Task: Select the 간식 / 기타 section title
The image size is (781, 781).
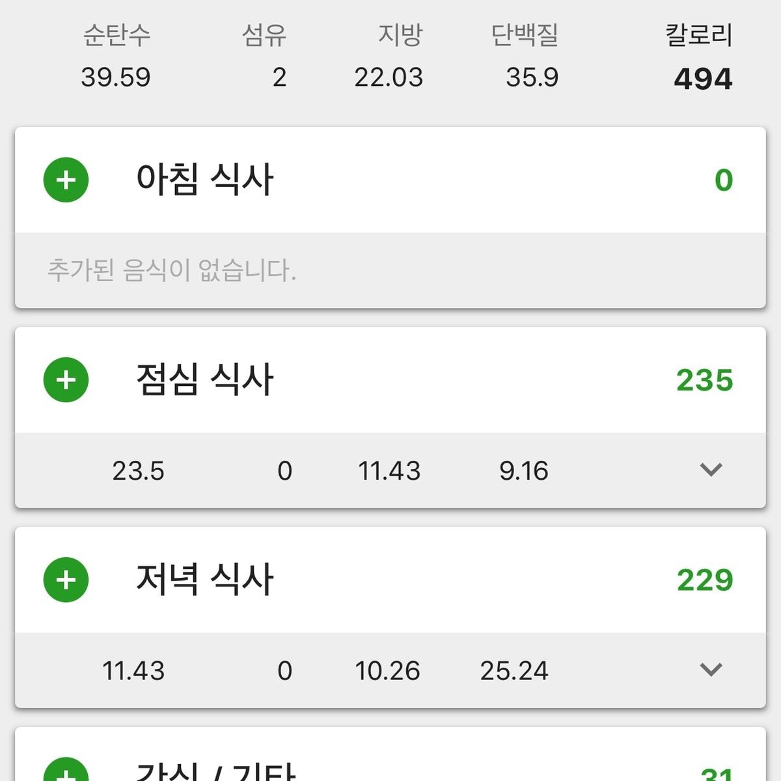Action: (215, 771)
